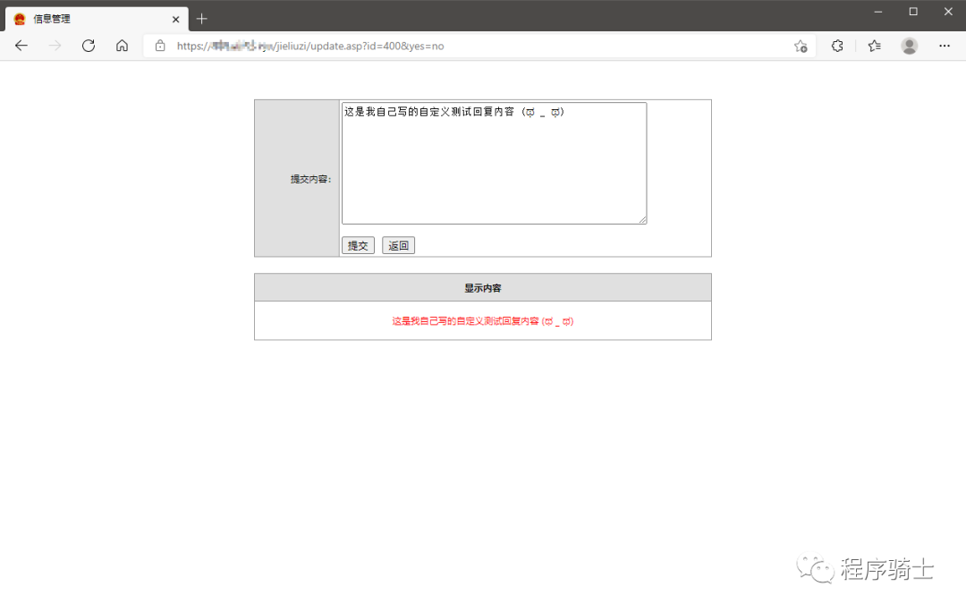Click the 返回 return button
The width and height of the screenshot is (966, 612).
click(x=397, y=244)
